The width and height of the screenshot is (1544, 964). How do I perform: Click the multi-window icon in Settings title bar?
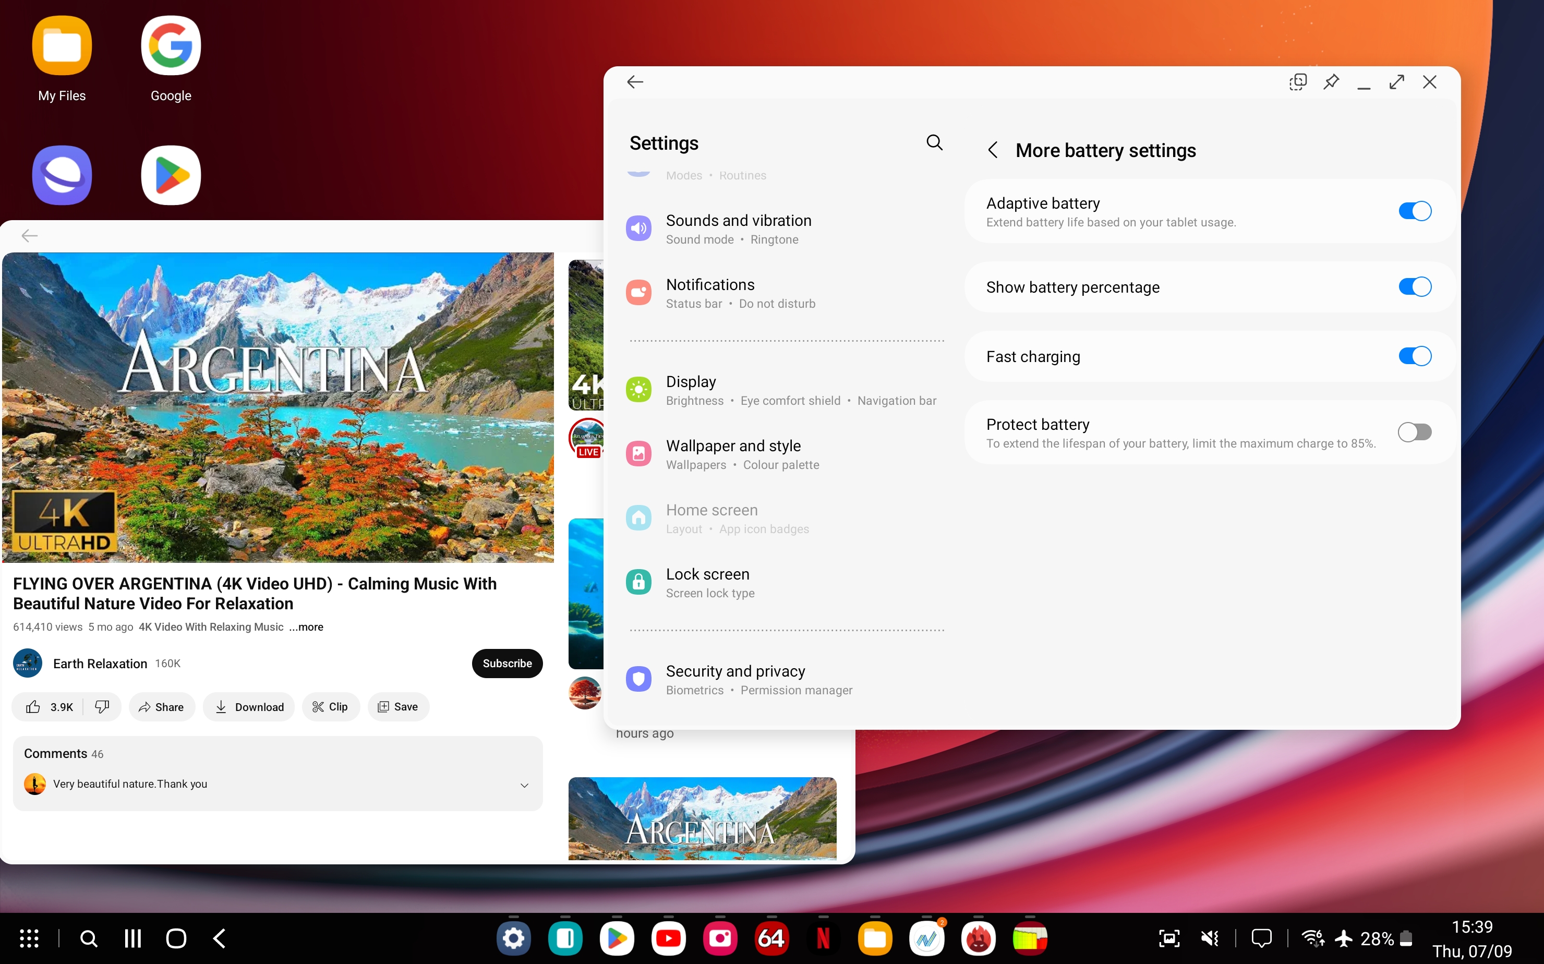pyautogui.click(x=1298, y=81)
